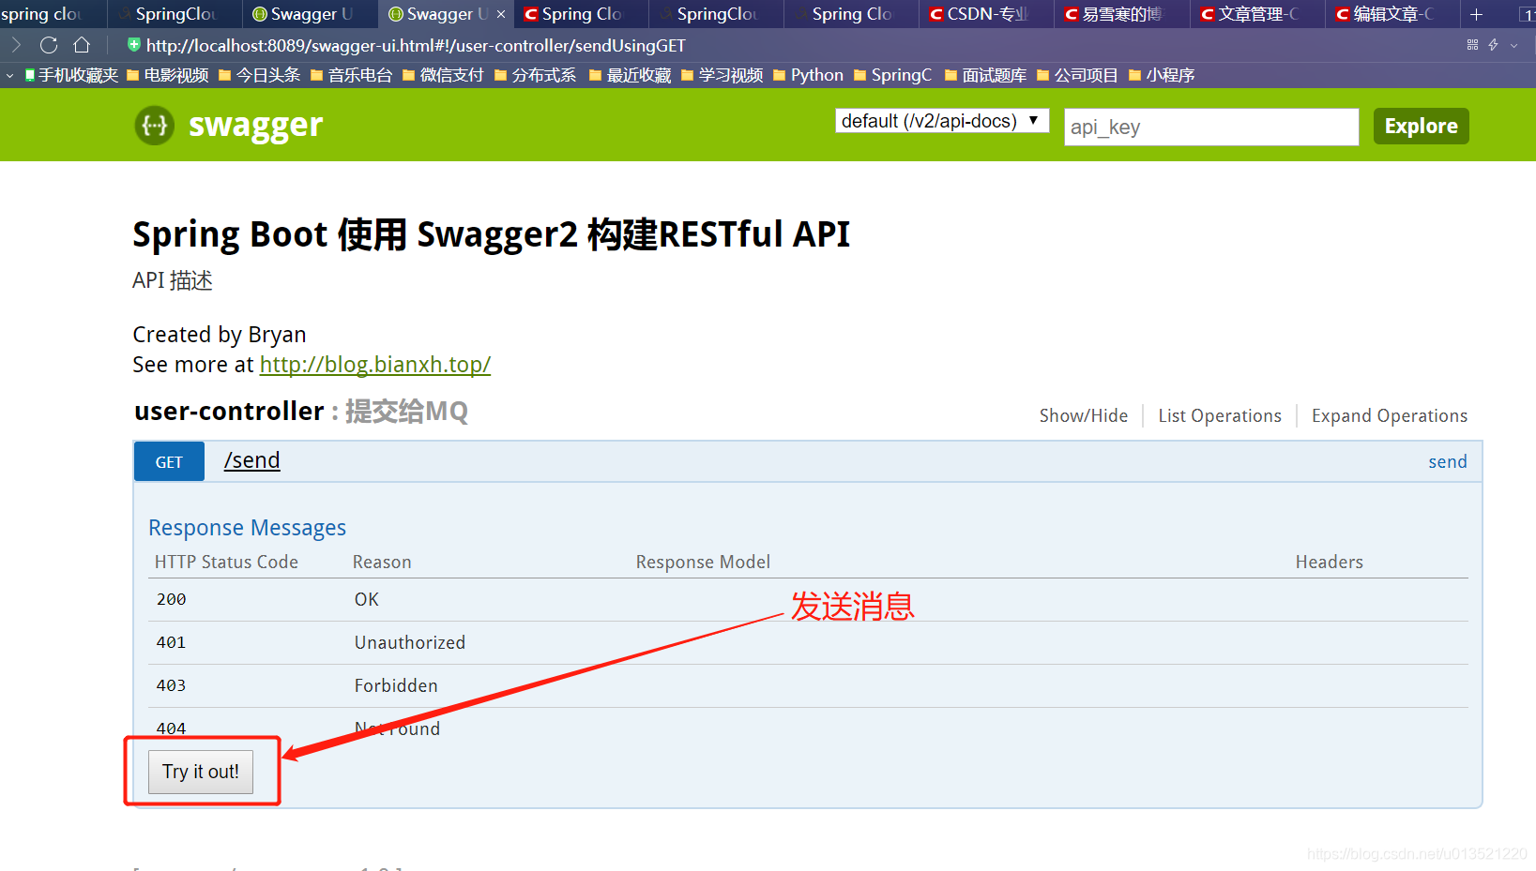Image resolution: width=1536 pixels, height=871 pixels.
Task: Click the 'Response Messages' heading
Action: pos(247,528)
